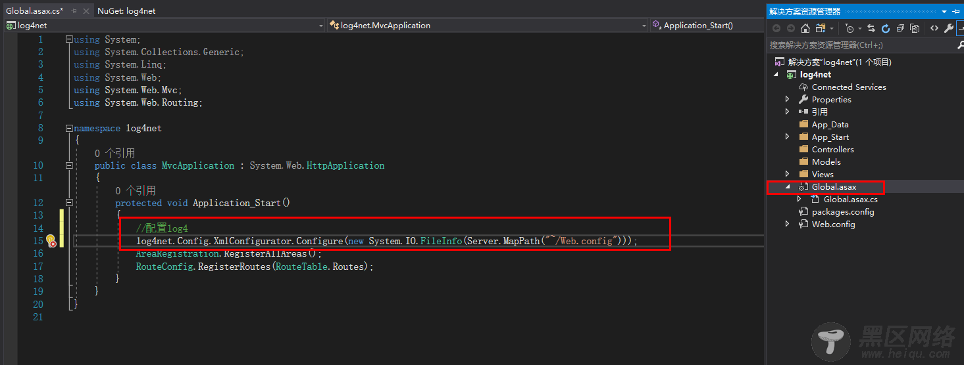Click the method reference count above Application_Start
This screenshot has height=365, width=964.
point(136,190)
